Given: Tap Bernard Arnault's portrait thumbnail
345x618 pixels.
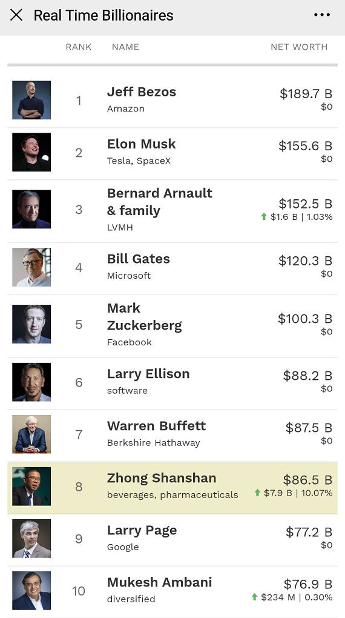Looking at the screenshot, I should 31,209.
